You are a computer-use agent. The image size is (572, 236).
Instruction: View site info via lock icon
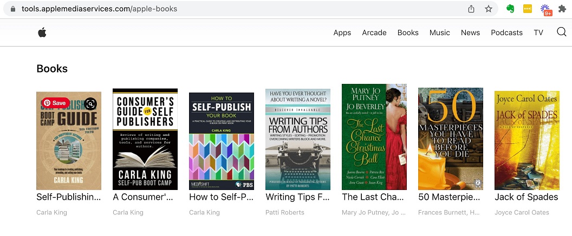pyautogui.click(x=12, y=9)
